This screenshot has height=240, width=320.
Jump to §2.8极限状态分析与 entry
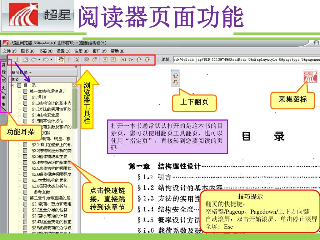pyautogui.click(x=51, y=186)
